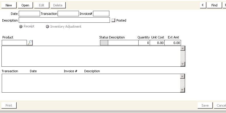This screenshot has height=113, width=226.
Task: Focus the Product code field
Action: (14, 43)
